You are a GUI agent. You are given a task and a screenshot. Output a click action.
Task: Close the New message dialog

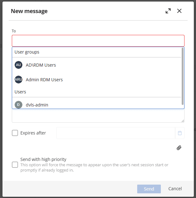pyautogui.click(x=180, y=11)
